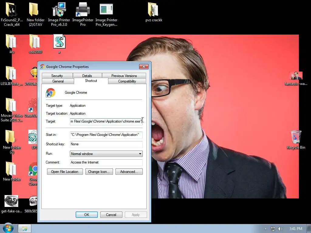Select the Image Printer Pro_Keygen icon
Image resolution: width=311 pixels, height=233 pixels.
tap(106, 14)
